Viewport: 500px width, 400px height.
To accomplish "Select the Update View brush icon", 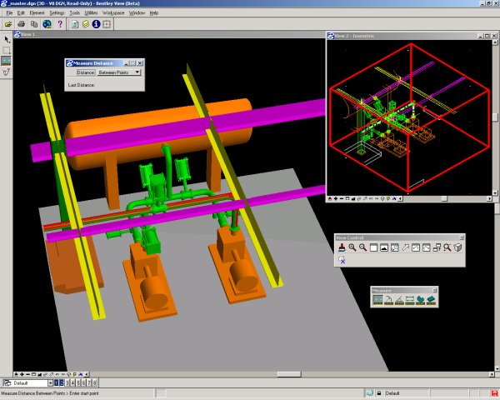I will click(x=342, y=247).
